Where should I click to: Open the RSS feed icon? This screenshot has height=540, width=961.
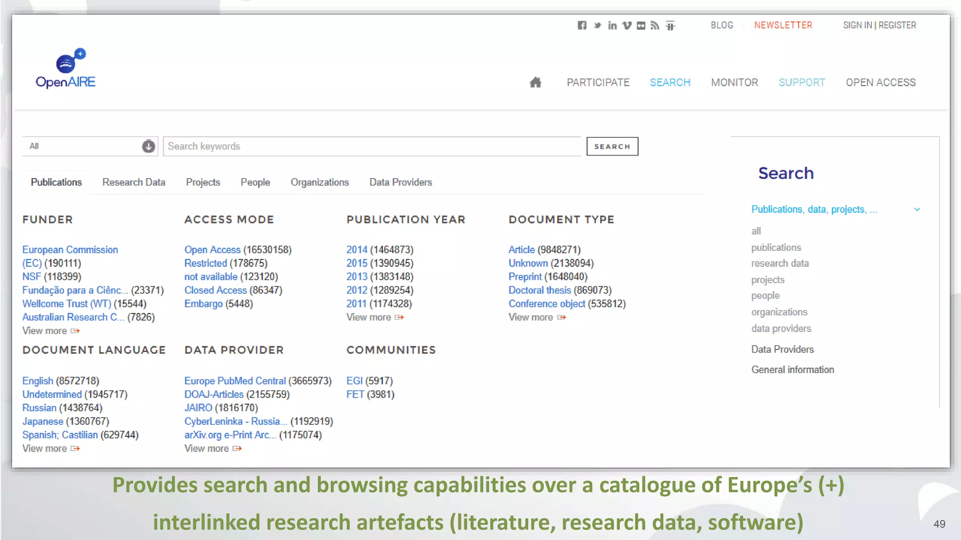655,25
